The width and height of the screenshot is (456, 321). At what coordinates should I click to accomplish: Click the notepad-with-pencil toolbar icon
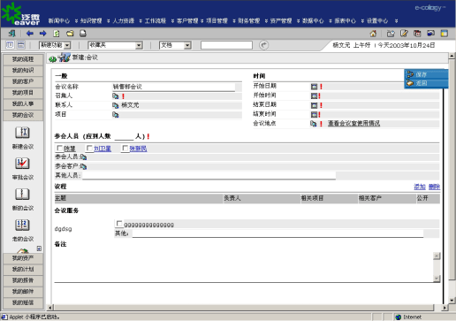404,34
